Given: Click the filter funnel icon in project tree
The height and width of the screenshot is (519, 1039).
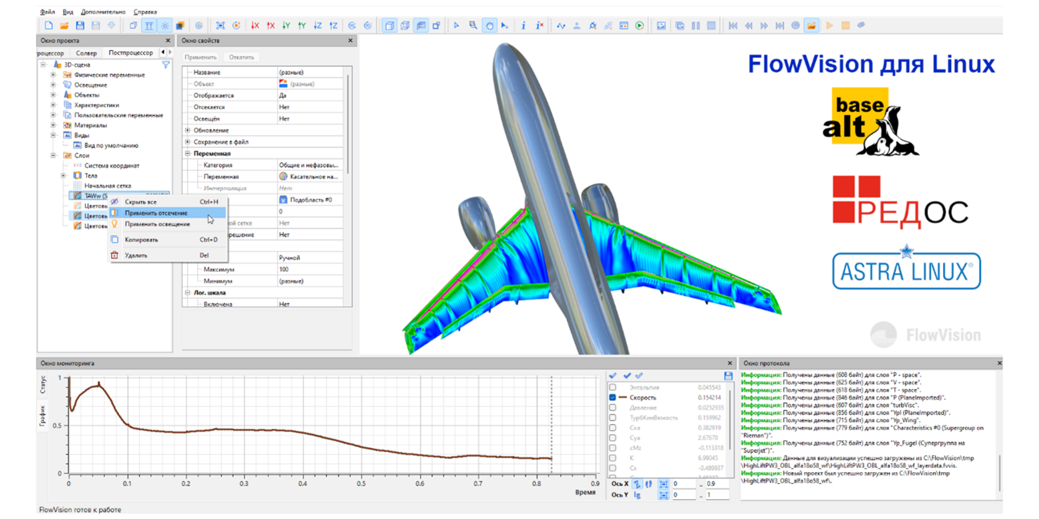Looking at the screenshot, I should point(166,65).
